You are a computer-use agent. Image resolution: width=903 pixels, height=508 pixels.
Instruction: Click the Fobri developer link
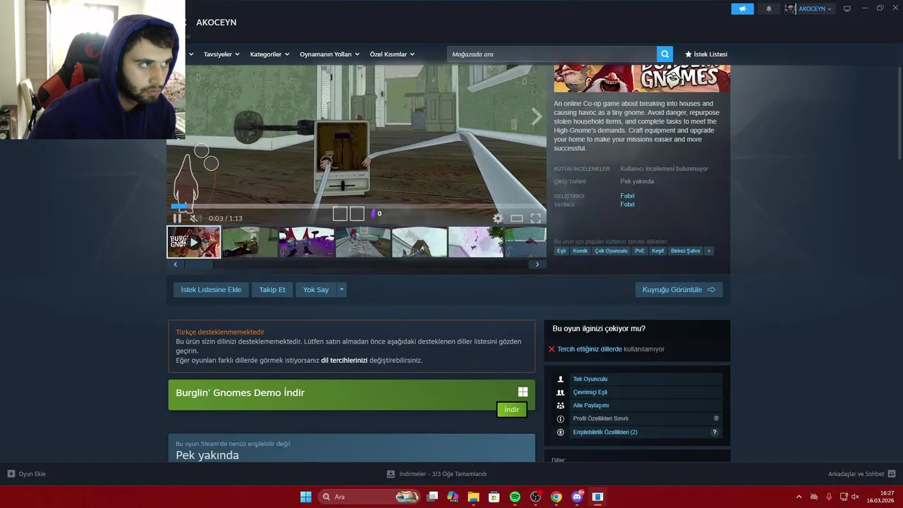point(627,195)
